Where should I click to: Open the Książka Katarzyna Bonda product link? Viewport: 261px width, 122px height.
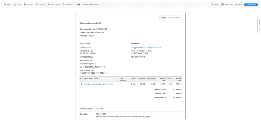pos(98,84)
